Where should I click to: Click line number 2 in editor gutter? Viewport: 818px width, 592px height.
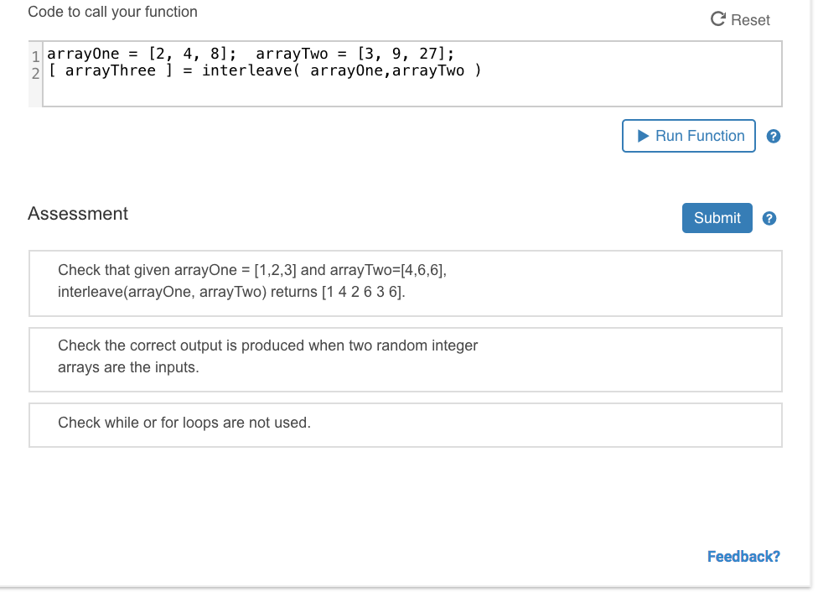click(35, 72)
